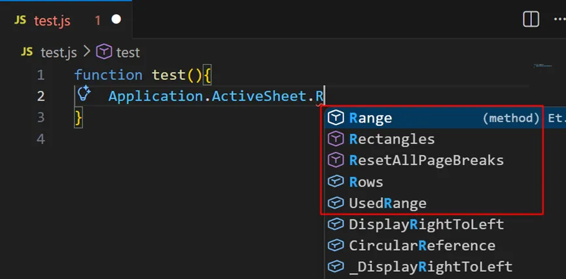Click the method icon beside Range suggestion
The height and width of the screenshot is (279, 566).
pos(336,118)
